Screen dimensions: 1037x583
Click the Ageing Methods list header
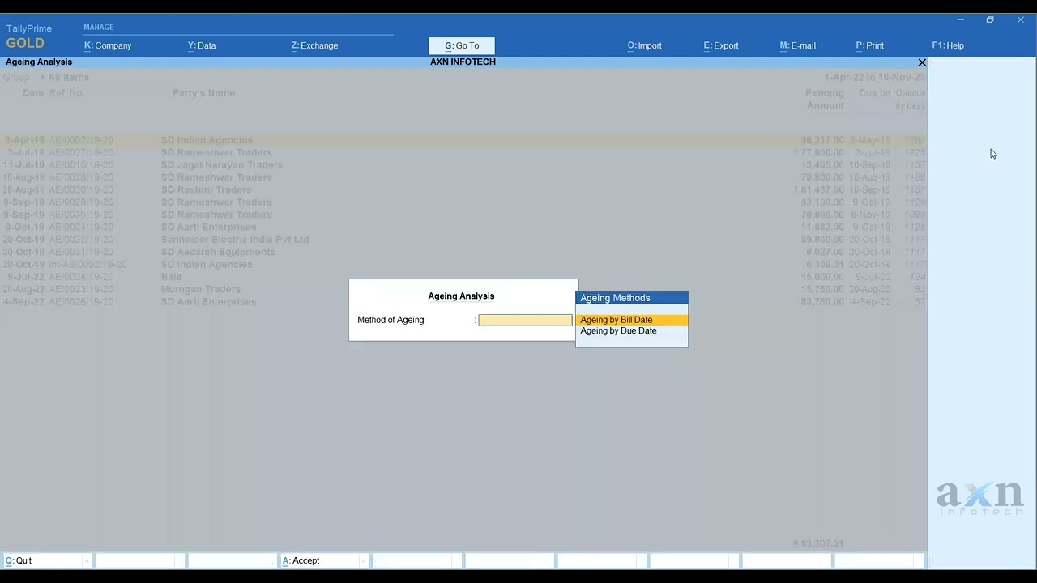coord(632,298)
